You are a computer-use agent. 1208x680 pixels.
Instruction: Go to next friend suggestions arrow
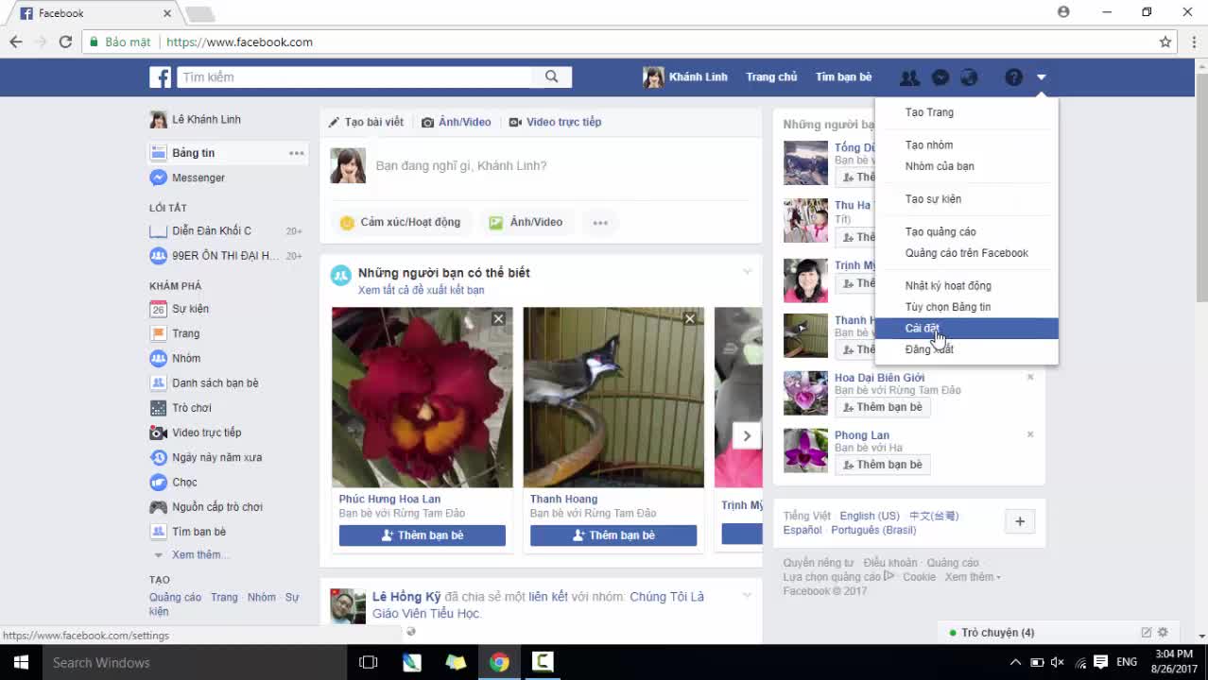click(747, 435)
